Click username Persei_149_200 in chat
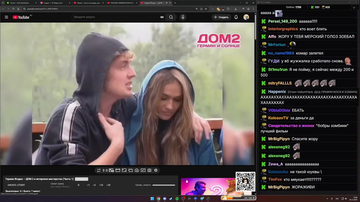The height and width of the screenshot is (202, 360). pos(282,21)
